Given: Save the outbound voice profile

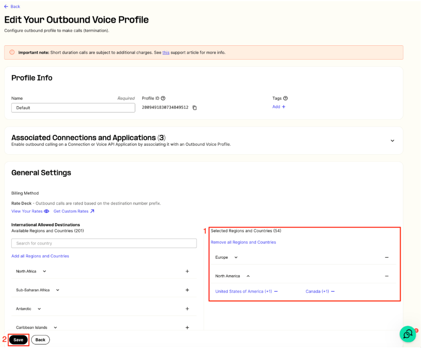Looking at the screenshot, I should 18,340.
